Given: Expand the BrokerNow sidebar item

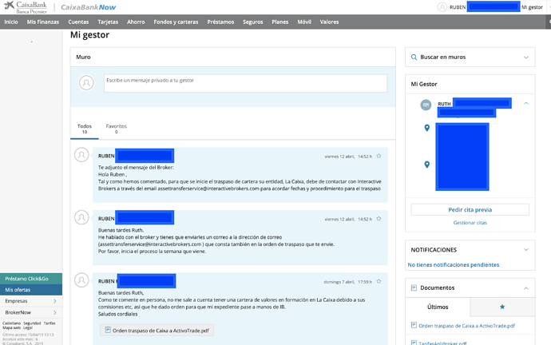Looking at the screenshot, I should coord(31,312).
